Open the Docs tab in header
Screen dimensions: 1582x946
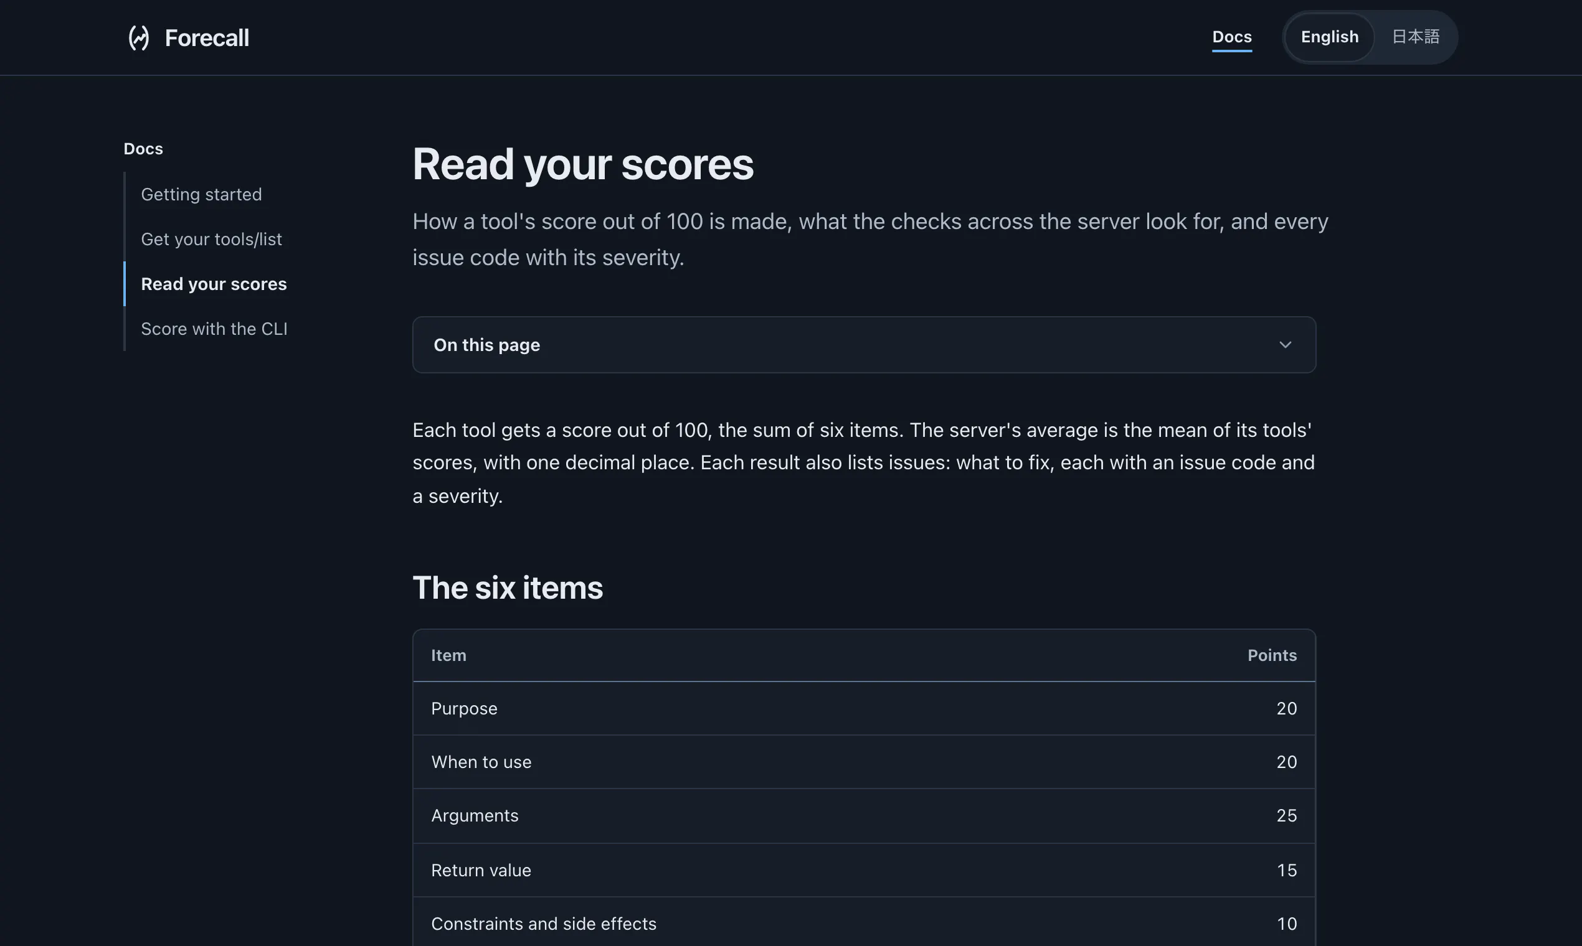(x=1231, y=37)
